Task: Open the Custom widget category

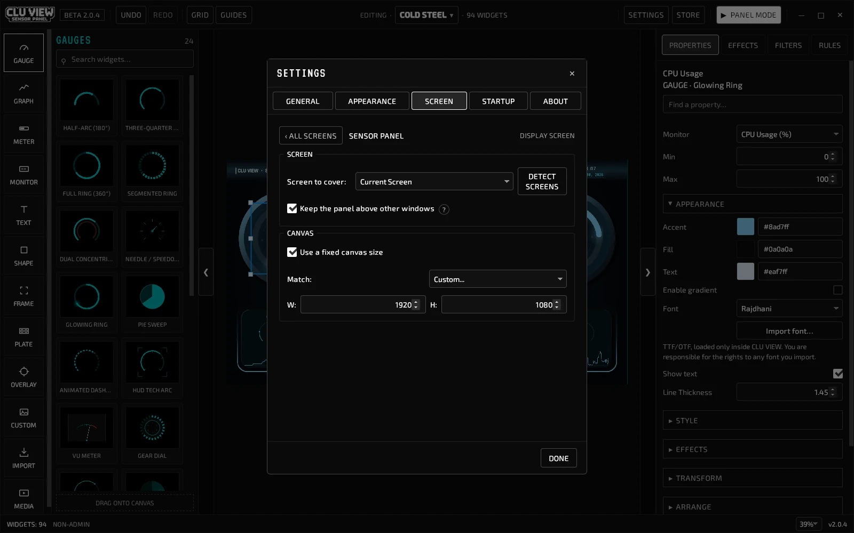Action: point(23,417)
